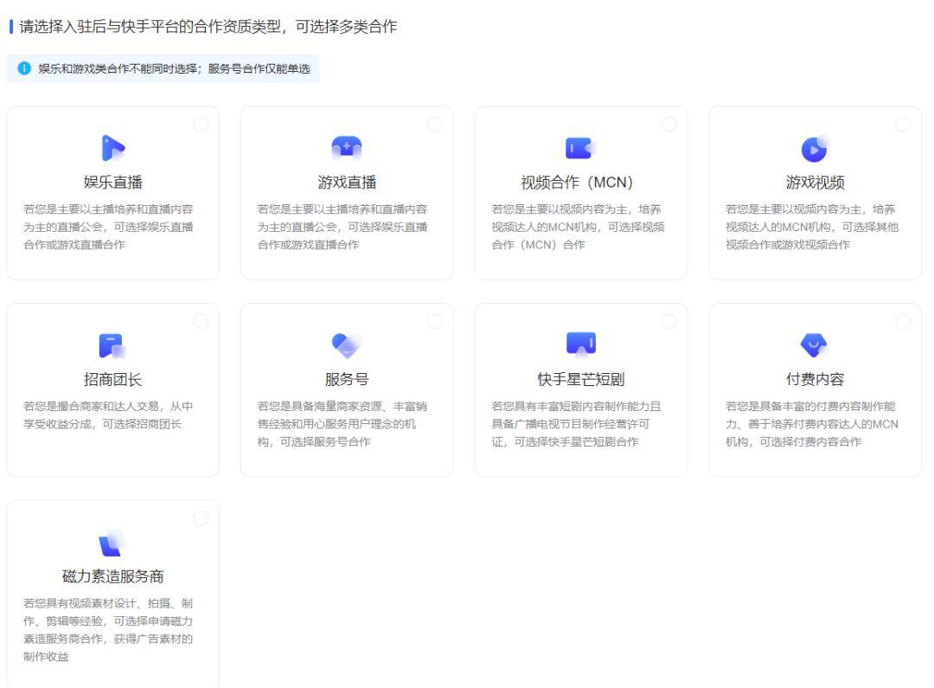Click the 服务号 diamond icon
The height and width of the screenshot is (688, 934).
[347, 344]
